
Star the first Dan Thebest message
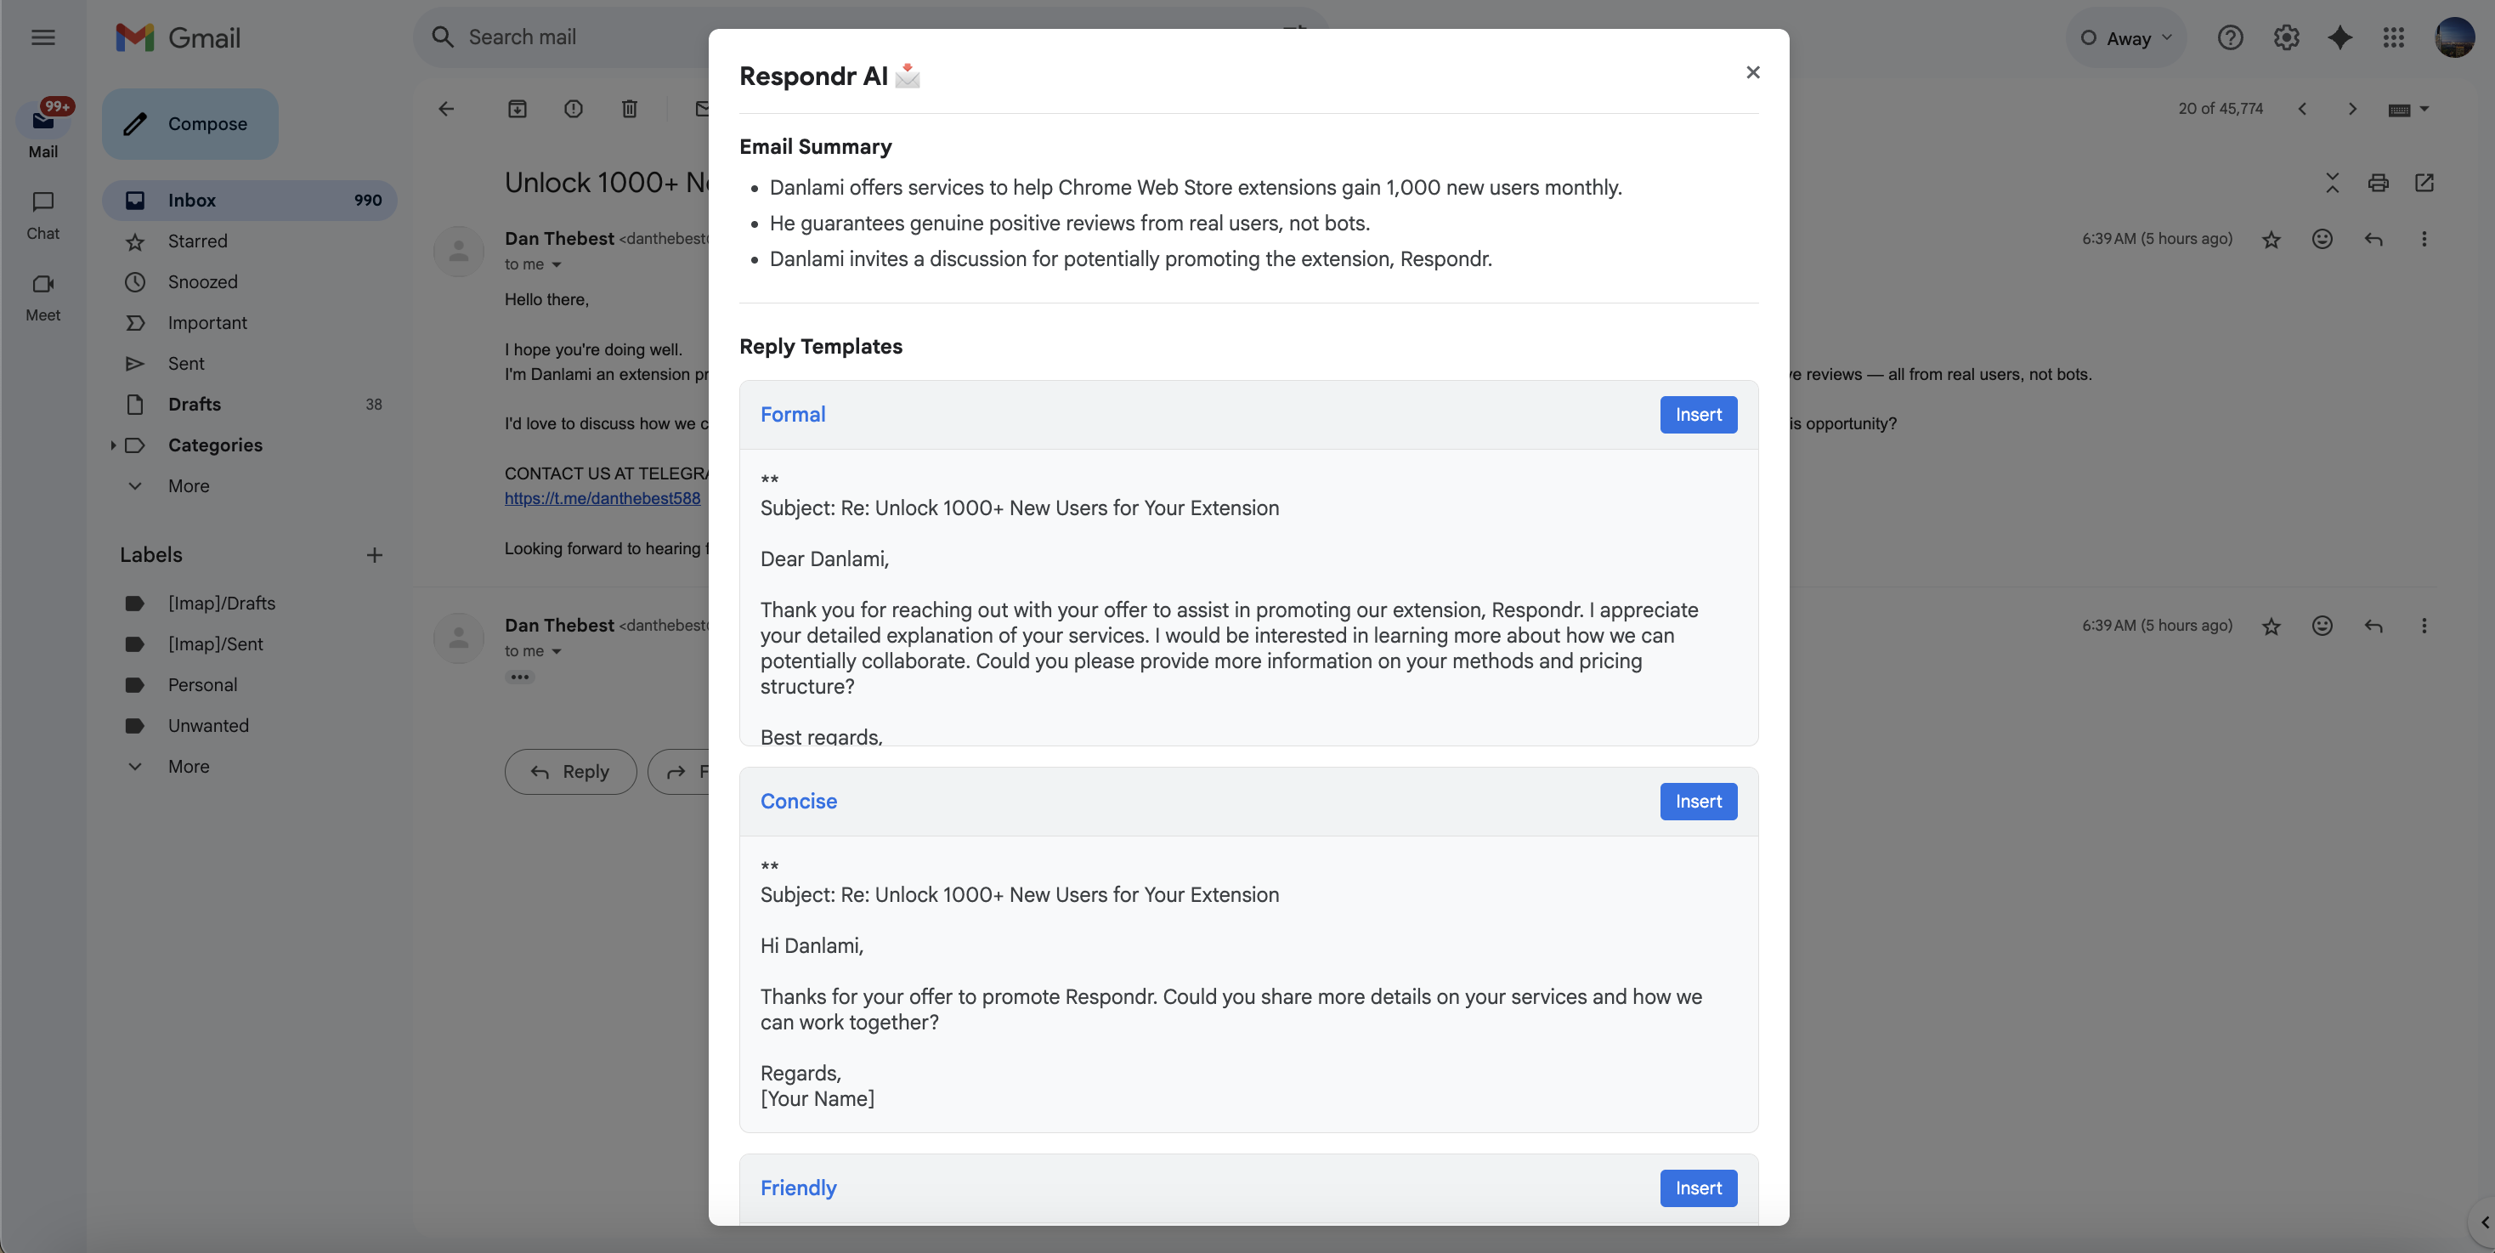pos(2271,240)
